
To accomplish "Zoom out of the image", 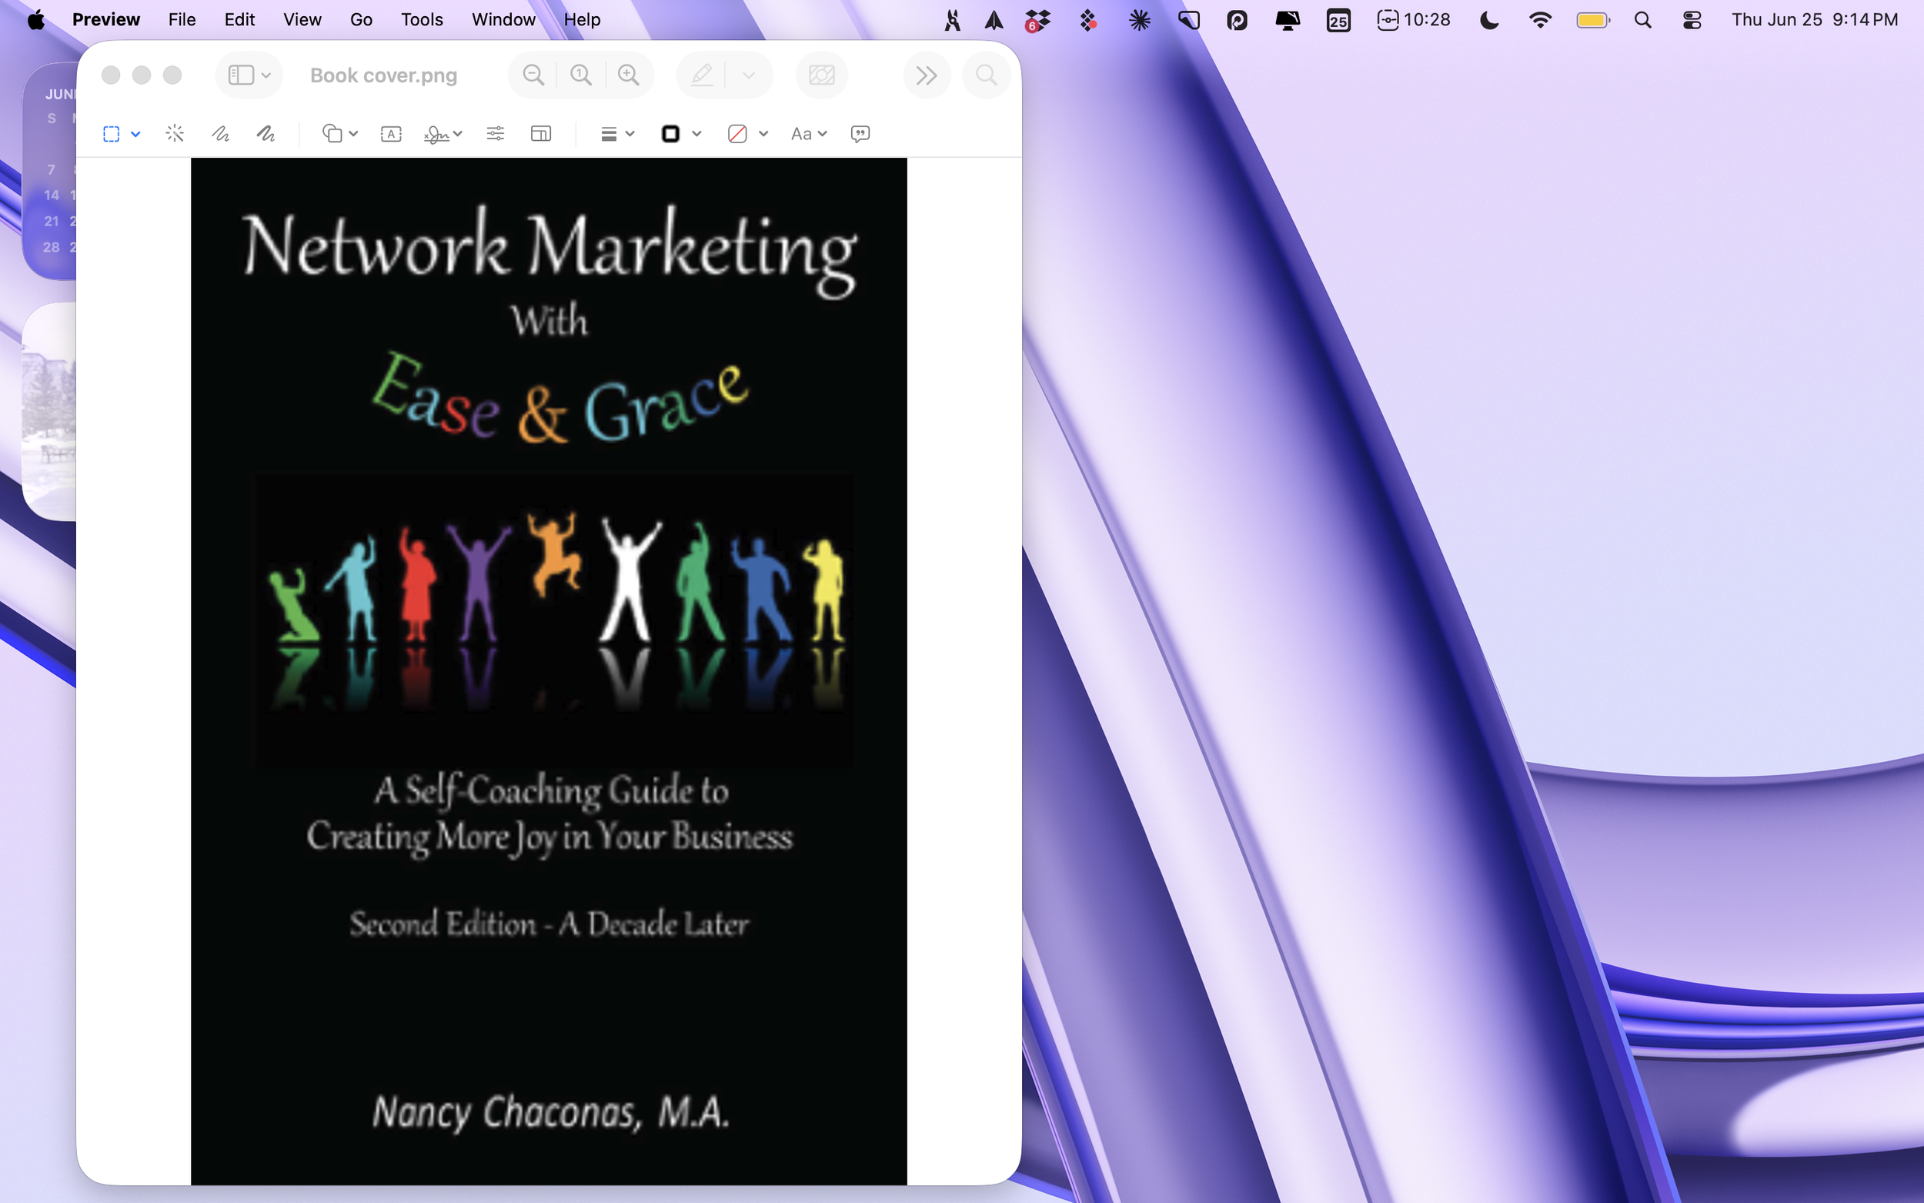I will [533, 75].
